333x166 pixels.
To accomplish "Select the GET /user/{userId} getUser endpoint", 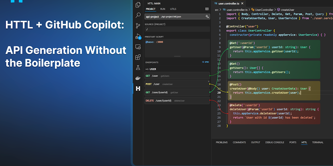I will click(177, 92).
